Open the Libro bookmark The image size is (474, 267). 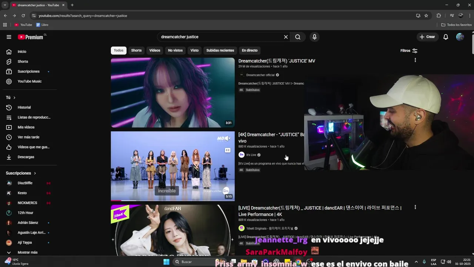(x=42, y=25)
